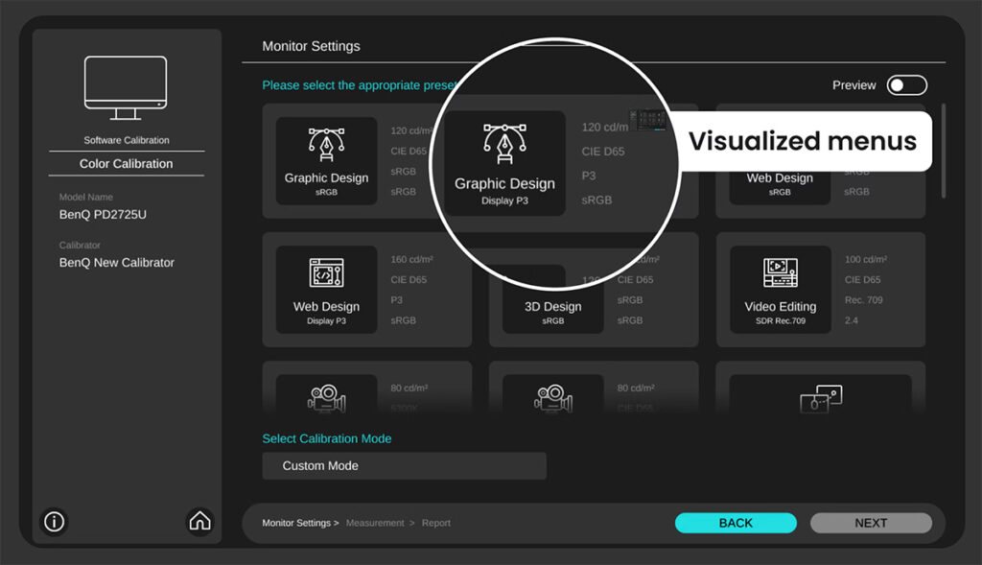Viewport: 982px width, 565px height.
Task: Select the Video Editing SDR Rec.709 icon
Action: 780,272
